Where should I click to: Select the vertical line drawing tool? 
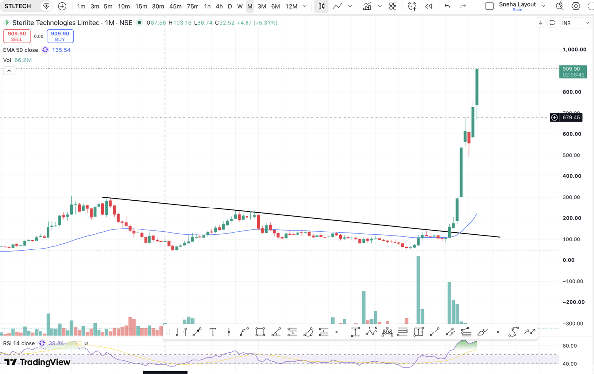(229, 332)
